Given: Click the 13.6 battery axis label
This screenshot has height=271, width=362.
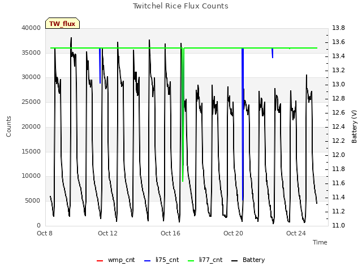Looking at the screenshot, I should pos(338,42).
